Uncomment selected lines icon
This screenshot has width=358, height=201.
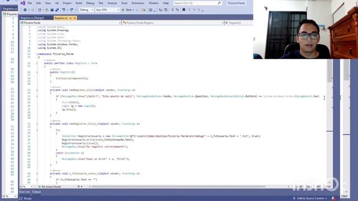(x=177, y=10)
